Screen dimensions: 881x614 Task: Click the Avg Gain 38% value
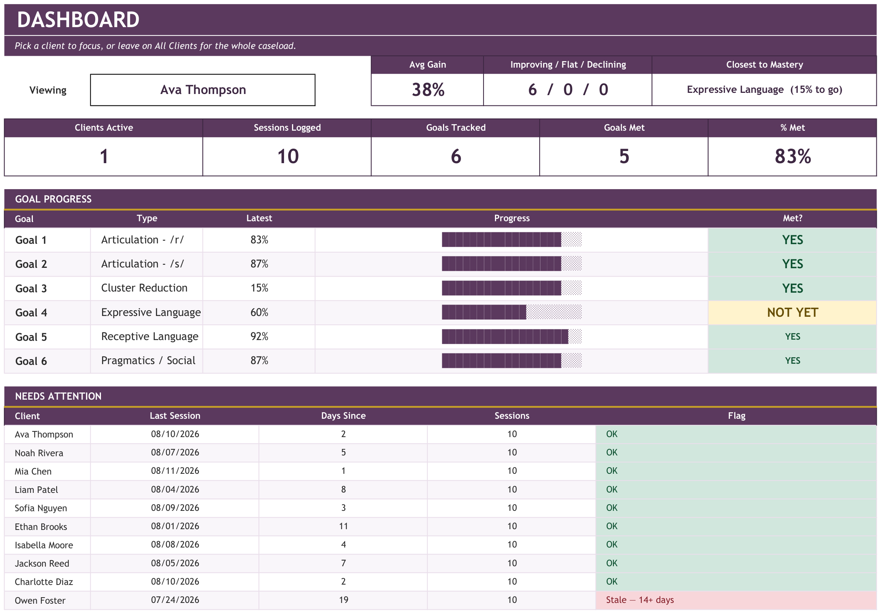point(427,90)
